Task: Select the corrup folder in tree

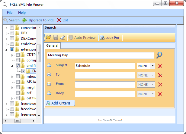Action: pos(31,60)
